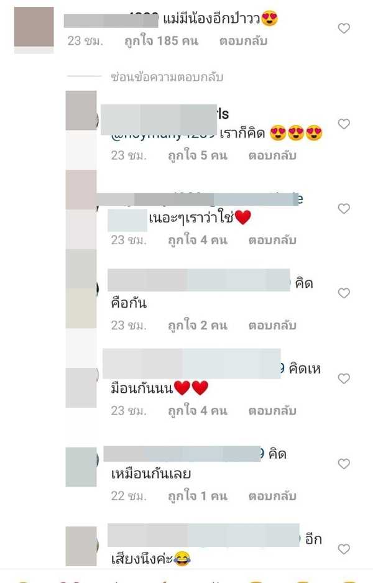The height and width of the screenshot is (583, 373).
Task: Click ตอบกลับ under the เราก็คิด reply
Action: click(x=272, y=155)
